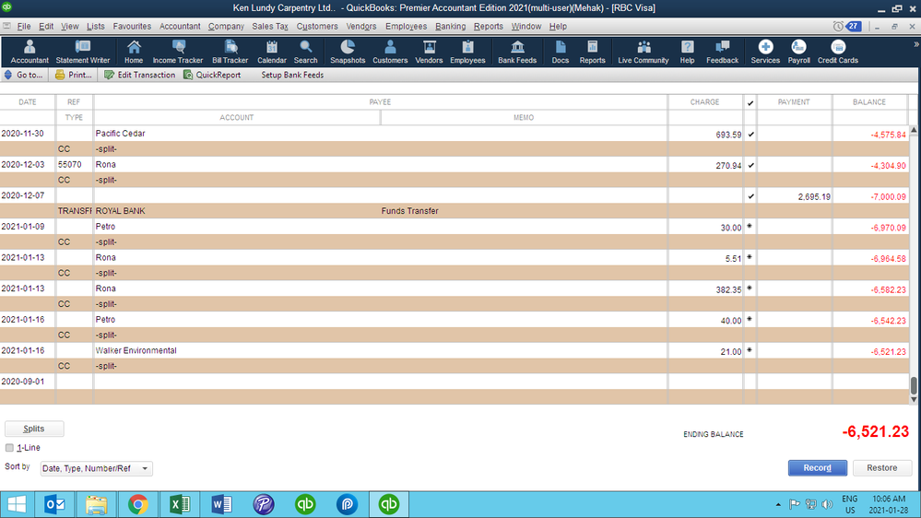Open Chrome from taskbar
Viewport: 921px width, 518px height.
(138, 504)
